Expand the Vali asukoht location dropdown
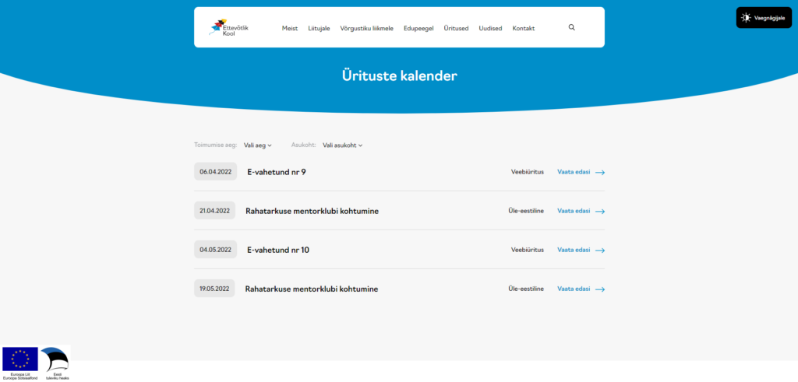Viewport: 798px width, 382px height. (x=342, y=145)
